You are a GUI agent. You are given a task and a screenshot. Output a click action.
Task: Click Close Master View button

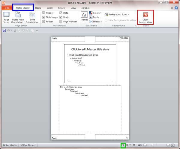145,18
